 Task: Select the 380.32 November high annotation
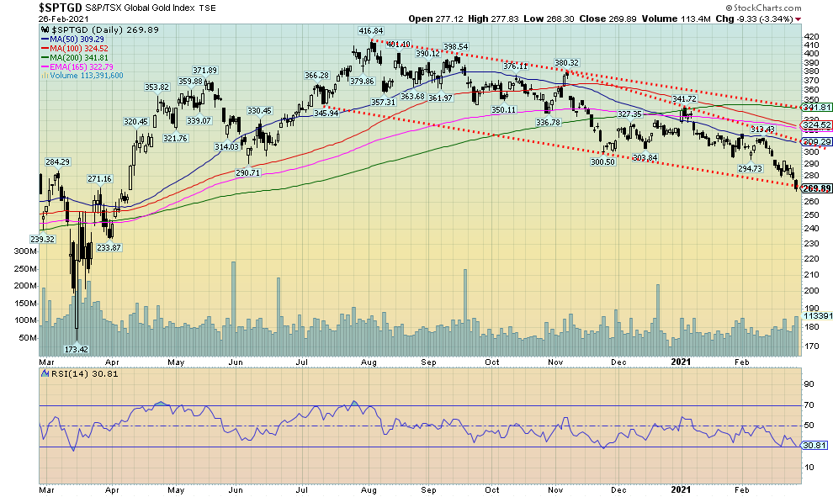point(566,62)
